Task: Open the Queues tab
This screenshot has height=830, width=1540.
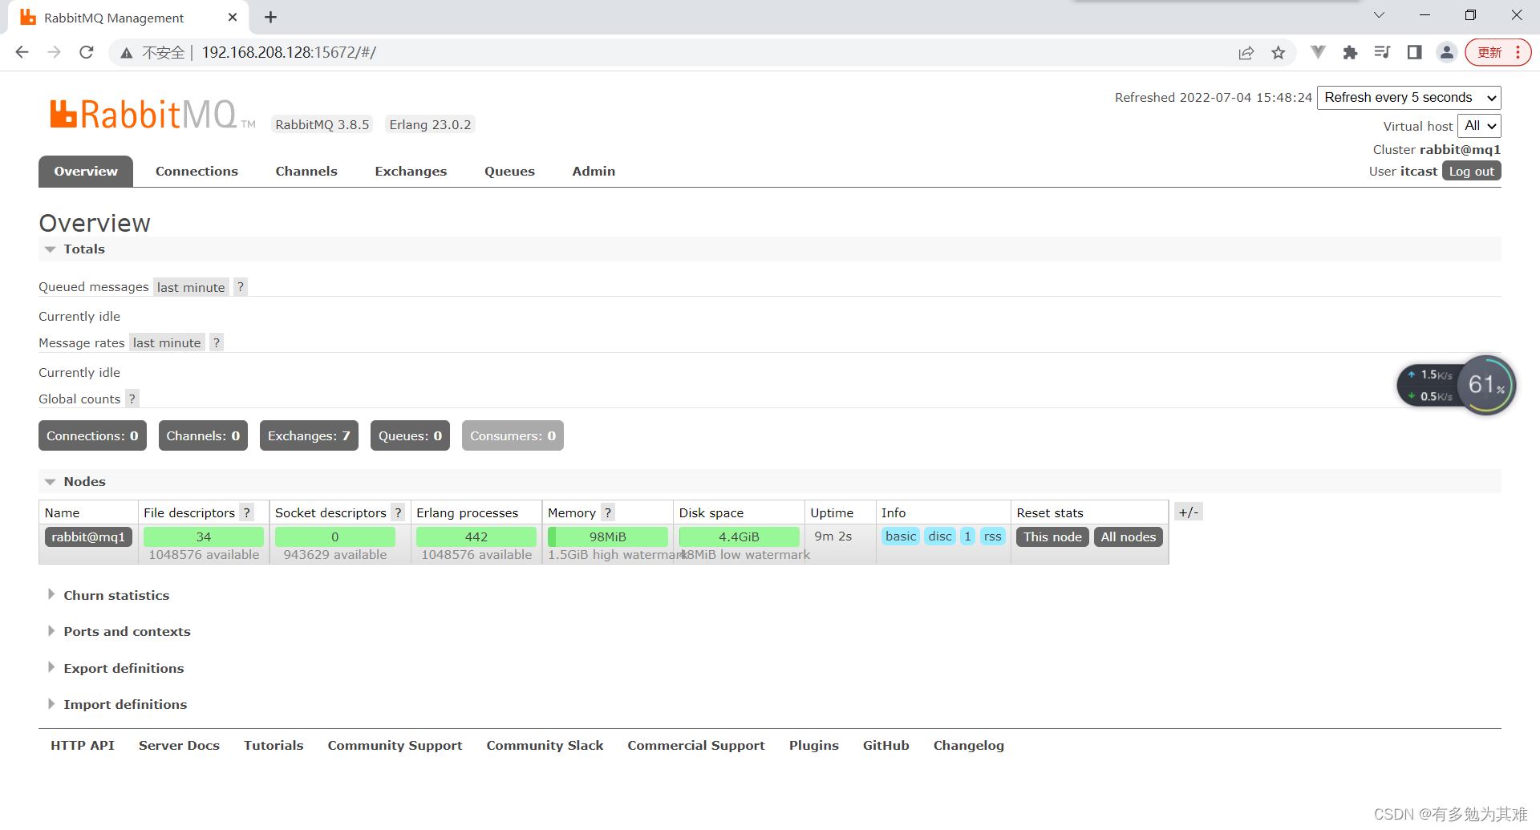Action: (x=509, y=171)
